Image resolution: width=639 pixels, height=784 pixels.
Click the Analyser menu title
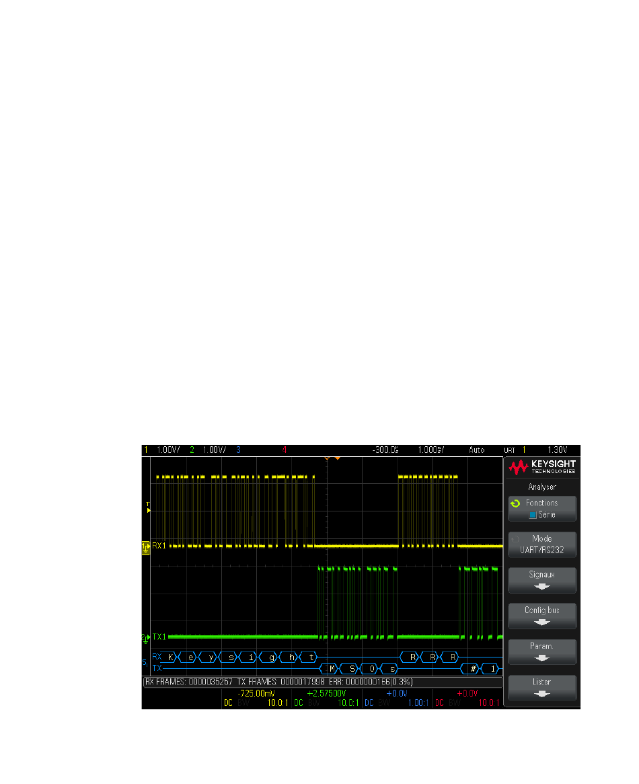pos(542,487)
